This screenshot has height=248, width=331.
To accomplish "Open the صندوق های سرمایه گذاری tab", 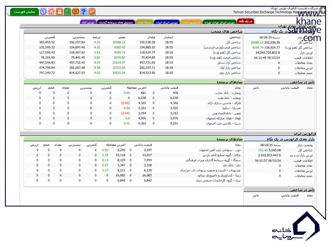I will 116,22.
